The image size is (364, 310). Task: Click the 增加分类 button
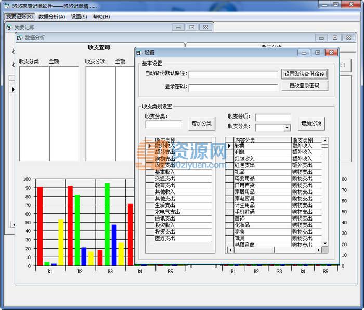(202, 123)
